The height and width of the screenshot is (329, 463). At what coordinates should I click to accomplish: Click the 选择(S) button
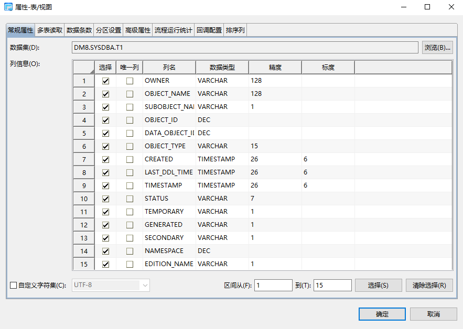click(x=378, y=286)
